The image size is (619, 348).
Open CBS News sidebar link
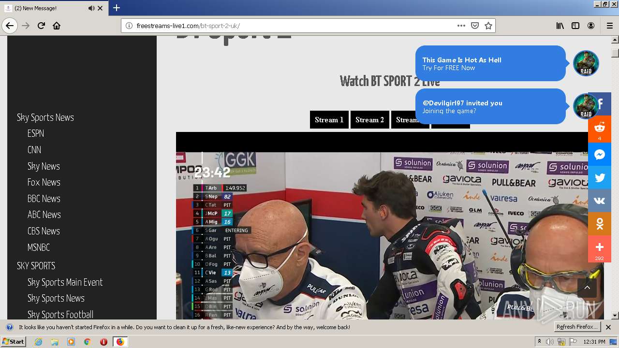pos(44,231)
